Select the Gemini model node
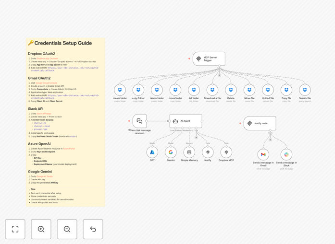Image resolution: width=335 pixels, height=244 pixels. click(x=171, y=152)
